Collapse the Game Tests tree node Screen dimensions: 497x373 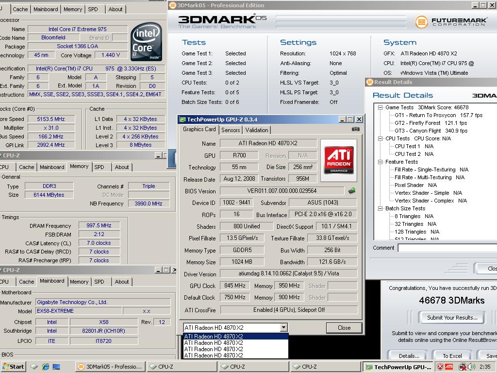coord(381,107)
